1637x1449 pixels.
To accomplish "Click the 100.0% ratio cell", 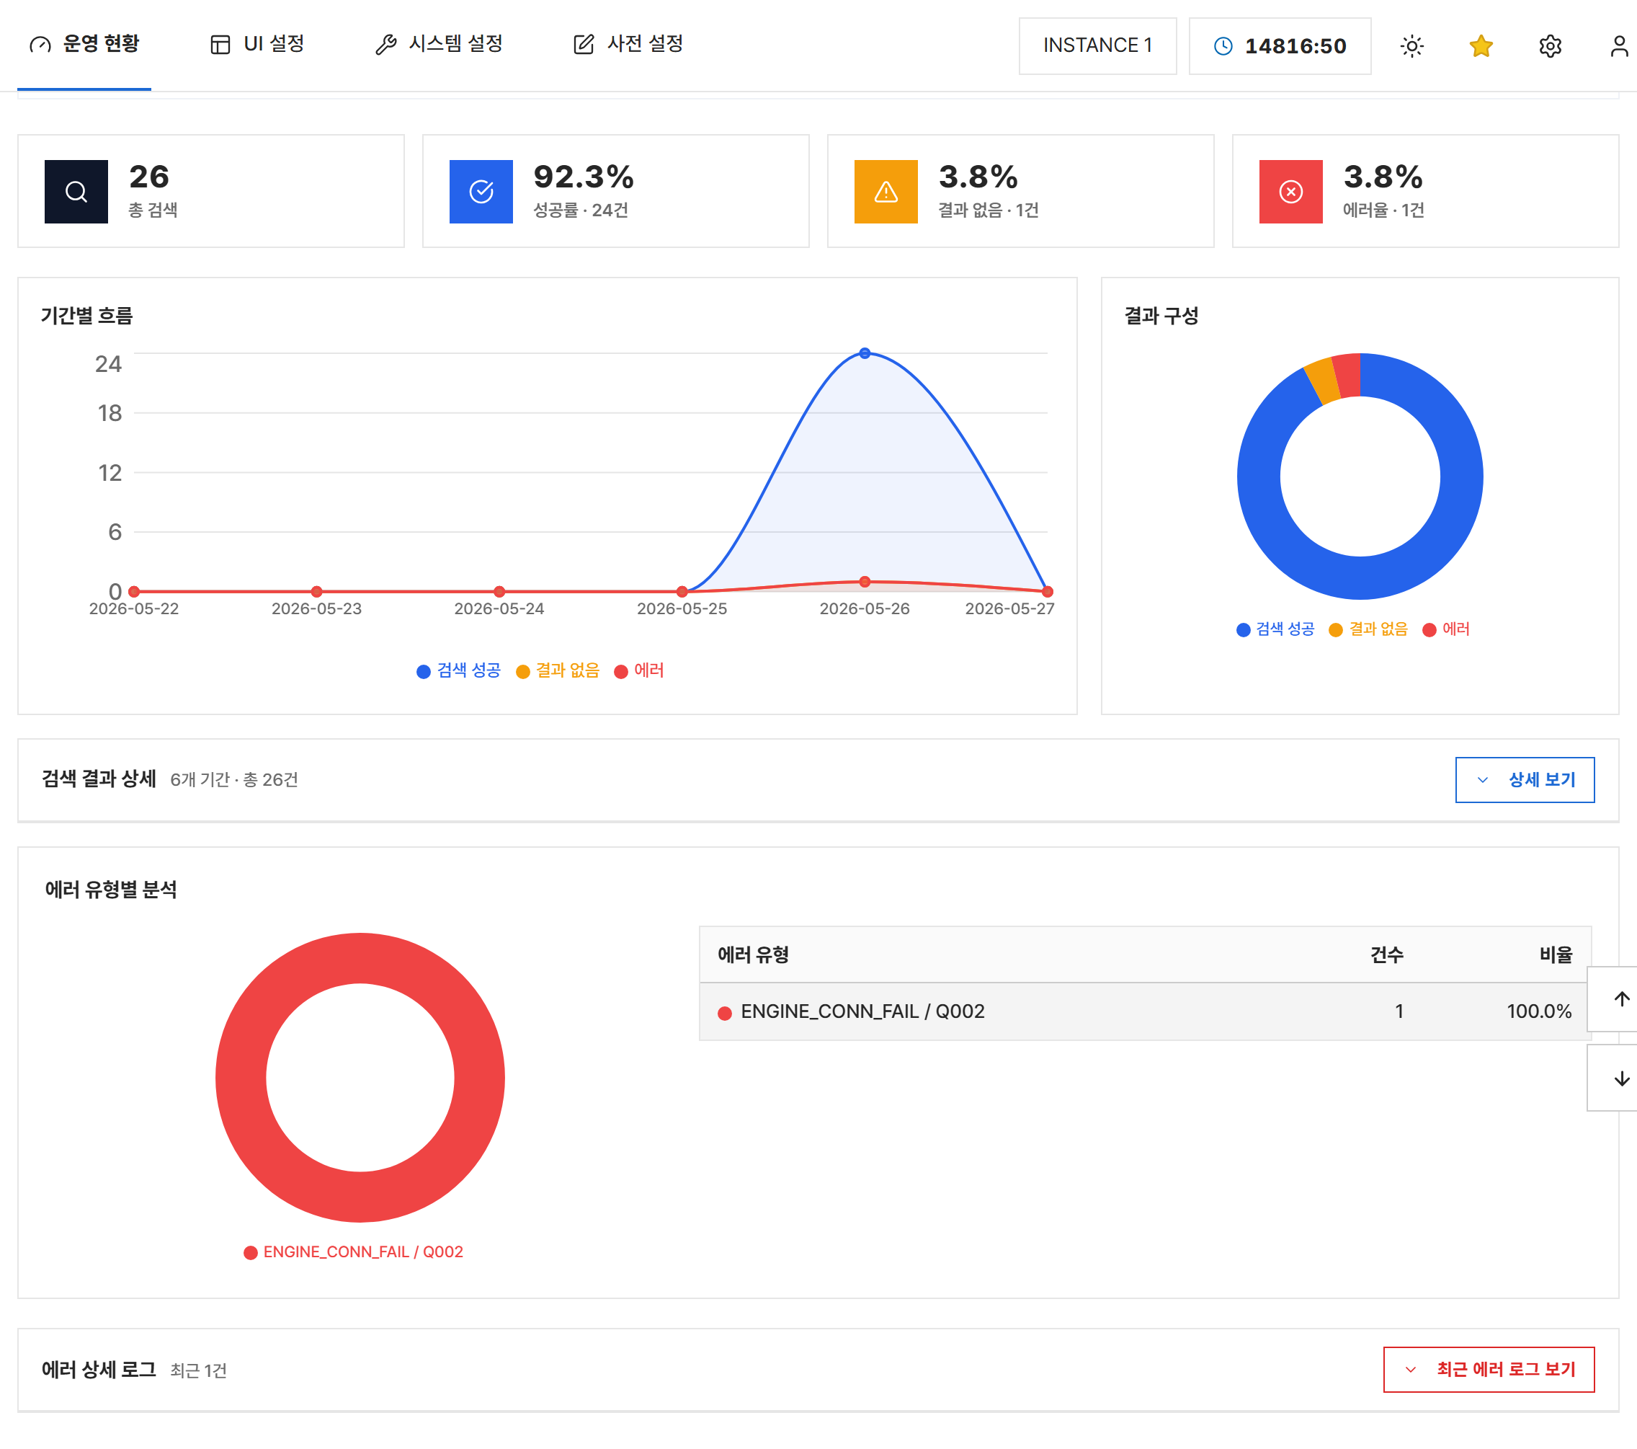I will (1538, 1011).
